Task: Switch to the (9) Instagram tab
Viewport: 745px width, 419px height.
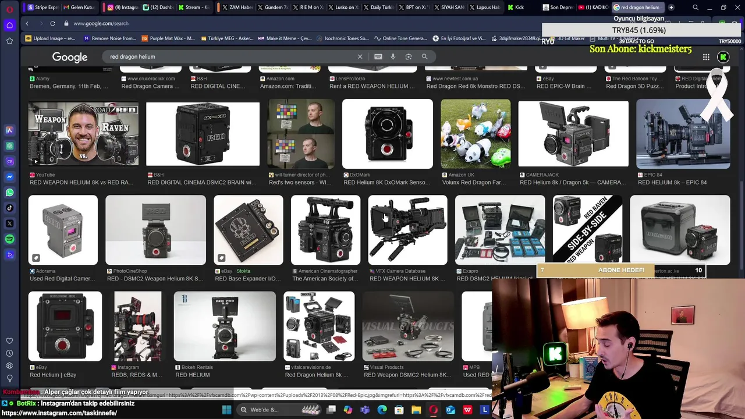Action: [122, 8]
